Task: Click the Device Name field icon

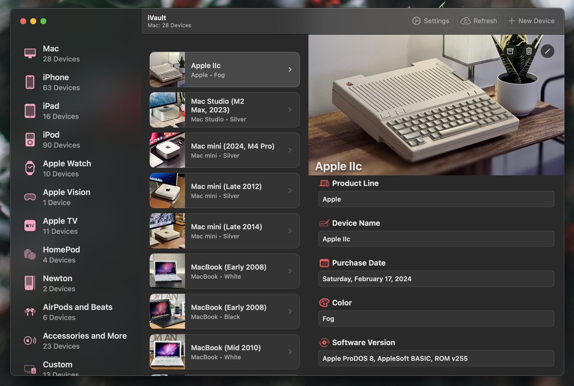Action: coord(324,223)
